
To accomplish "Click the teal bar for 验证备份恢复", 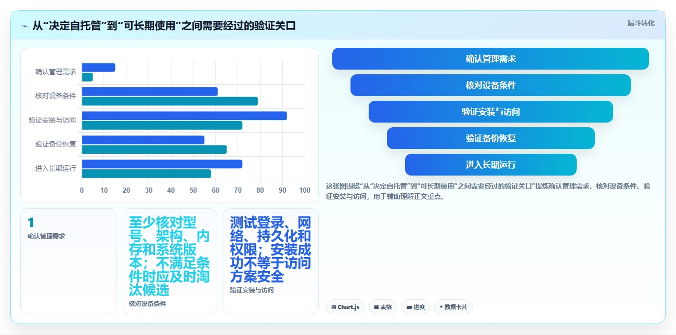I will (x=154, y=150).
